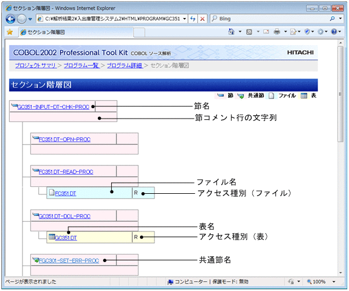Click the 共通節 legend icon

pos(240,96)
